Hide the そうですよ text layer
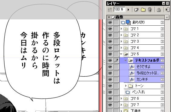 click(110, 67)
